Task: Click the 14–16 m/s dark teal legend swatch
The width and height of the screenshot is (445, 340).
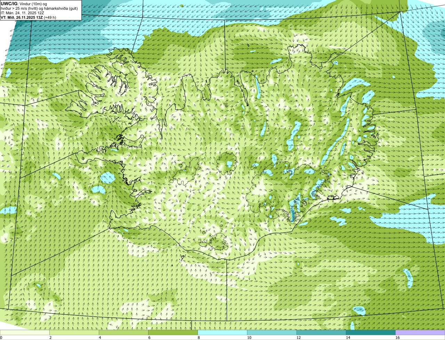Action: click(x=371, y=333)
